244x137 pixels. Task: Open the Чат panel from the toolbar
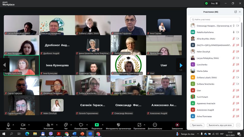66,125
